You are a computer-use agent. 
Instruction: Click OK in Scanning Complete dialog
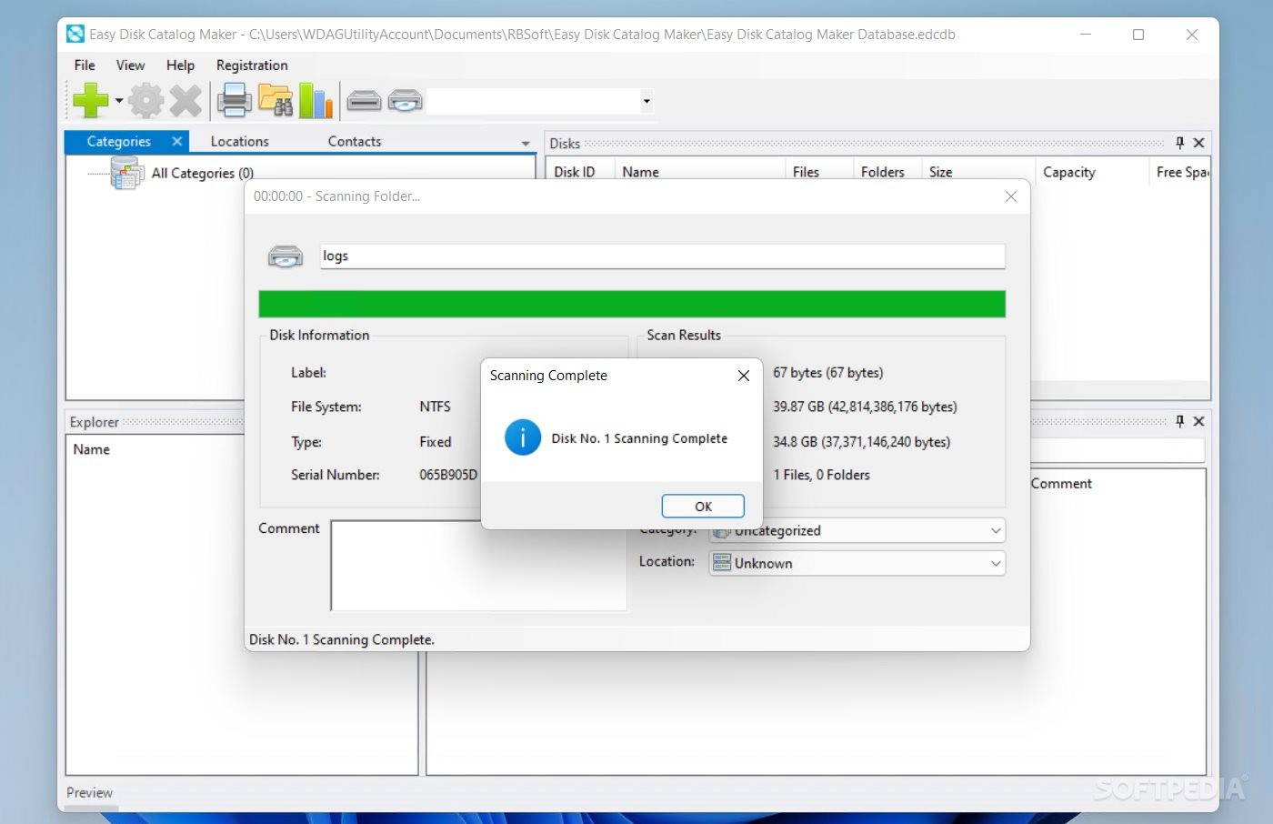(x=703, y=507)
